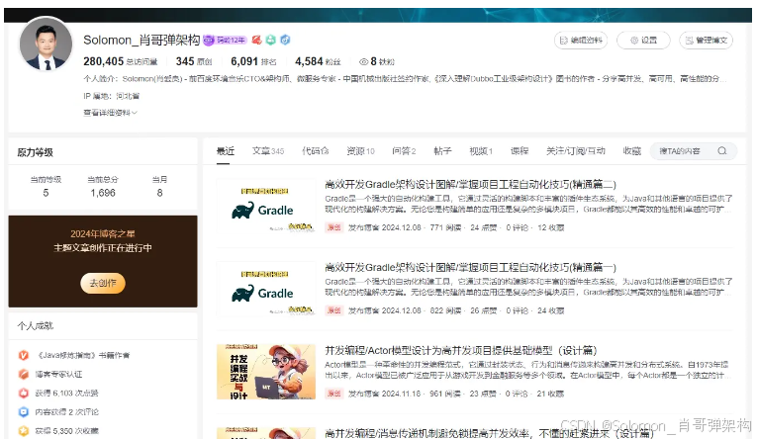This screenshot has width=757, height=439.
Task: Click the 获得6,103次点赞 achievement icon
Action: click(23, 393)
